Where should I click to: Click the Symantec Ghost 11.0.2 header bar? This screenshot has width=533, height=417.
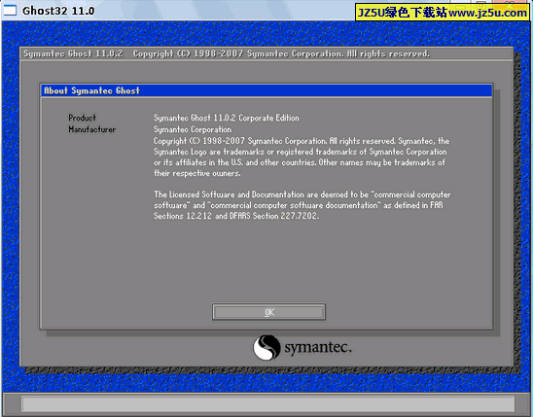266,53
